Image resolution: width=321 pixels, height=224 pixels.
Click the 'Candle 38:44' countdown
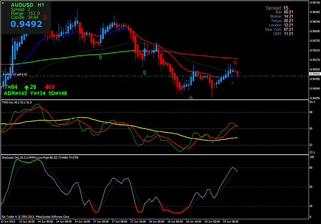tap(25, 17)
